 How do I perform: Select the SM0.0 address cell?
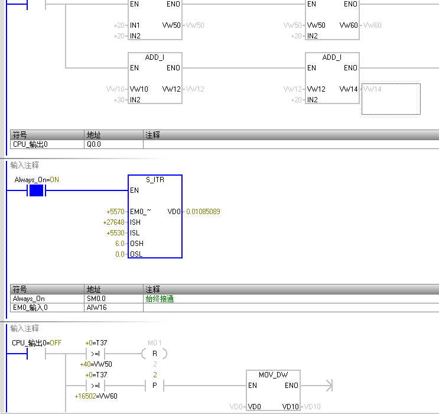coord(113,299)
